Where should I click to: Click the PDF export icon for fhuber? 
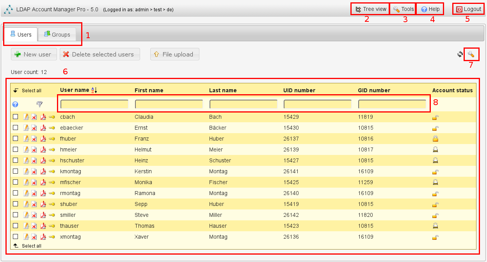[43, 139]
